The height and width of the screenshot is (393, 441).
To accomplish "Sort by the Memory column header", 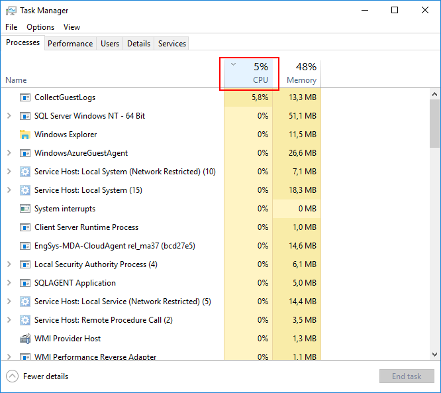I will tap(297, 73).
